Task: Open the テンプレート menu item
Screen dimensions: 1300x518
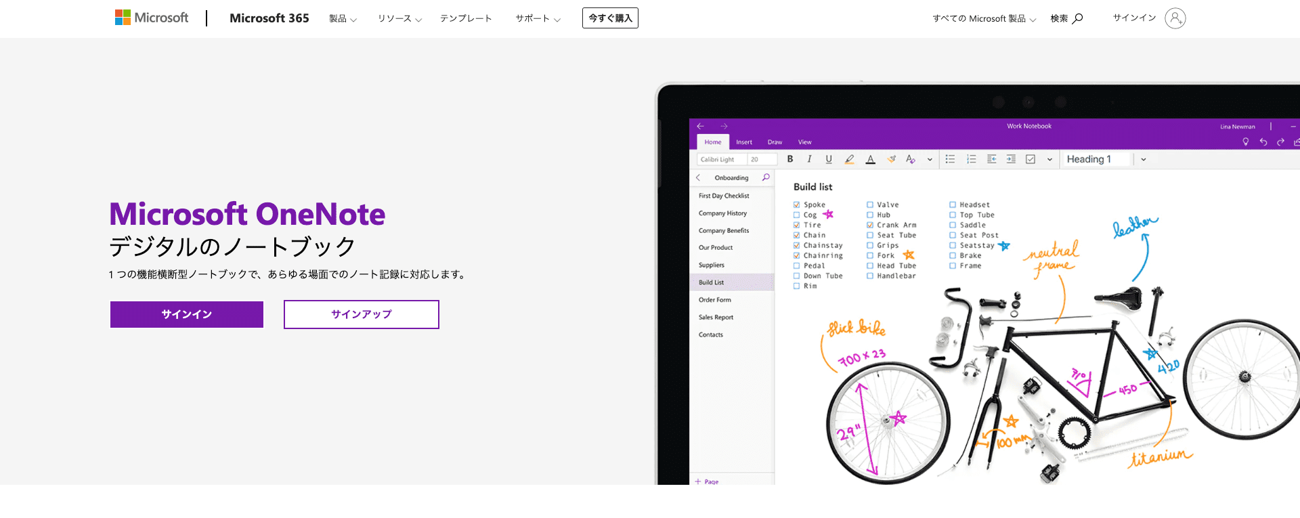Action: pyautogui.click(x=466, y=18)
